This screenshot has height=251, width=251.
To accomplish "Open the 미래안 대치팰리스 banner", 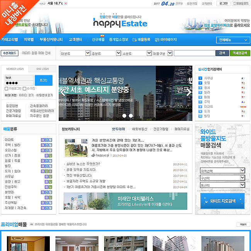I will tap(126, 201).
